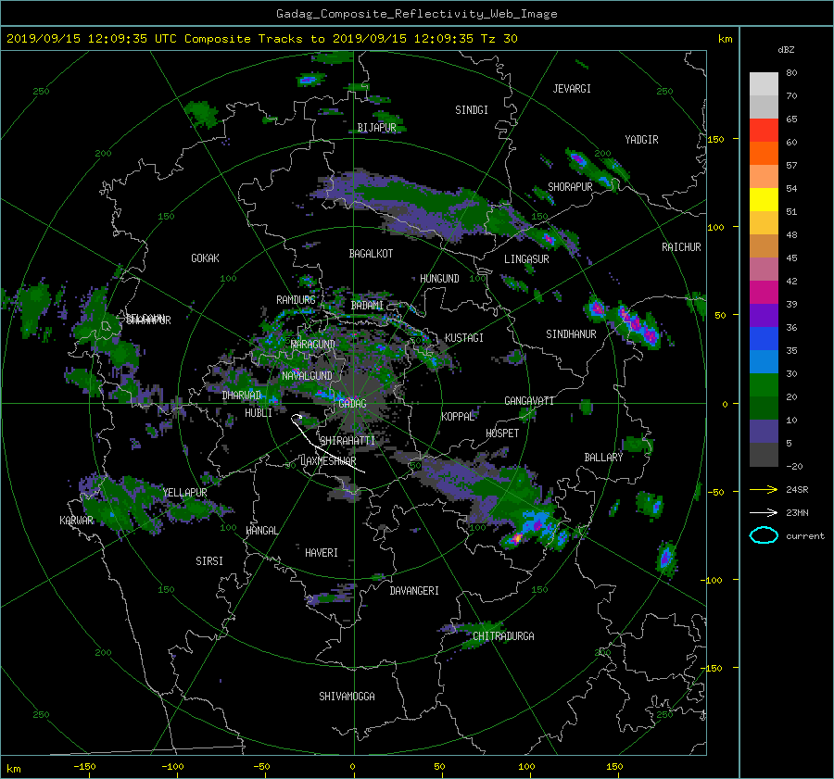Viewport: 834px width, 779px height.
Task: Click the YELLAPUR city label
Action: point(184,493)
